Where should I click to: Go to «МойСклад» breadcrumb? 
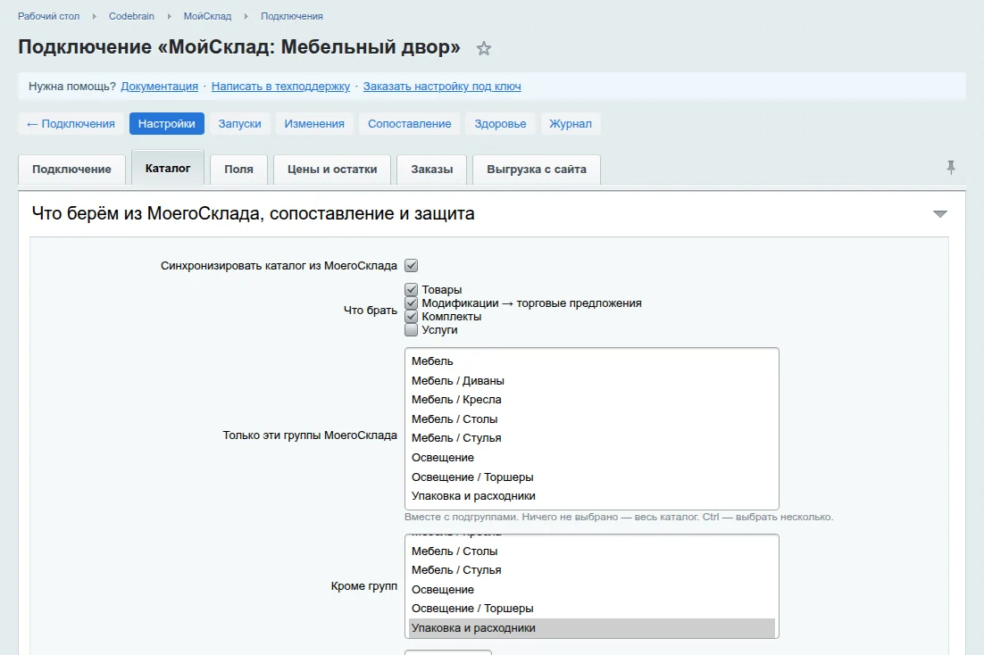pos(207,16)
